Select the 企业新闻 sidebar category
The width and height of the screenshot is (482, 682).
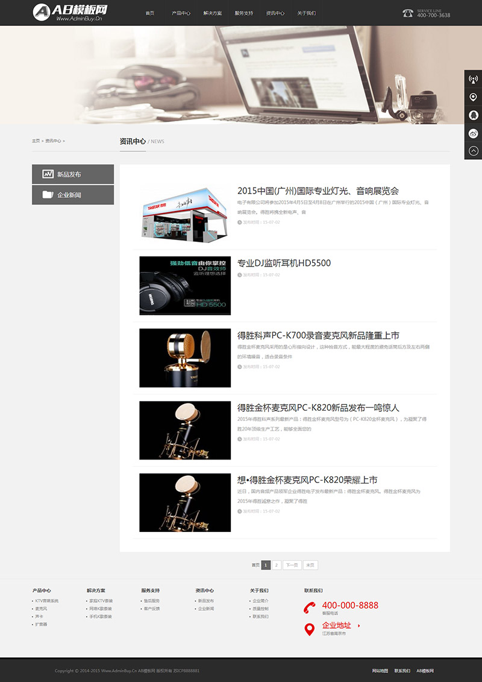pos(73,195)
